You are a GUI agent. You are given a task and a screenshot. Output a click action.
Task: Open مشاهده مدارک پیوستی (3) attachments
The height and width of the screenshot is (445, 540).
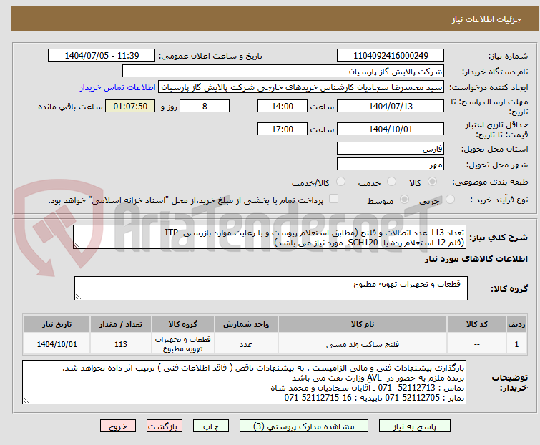(x=304, y=426)
